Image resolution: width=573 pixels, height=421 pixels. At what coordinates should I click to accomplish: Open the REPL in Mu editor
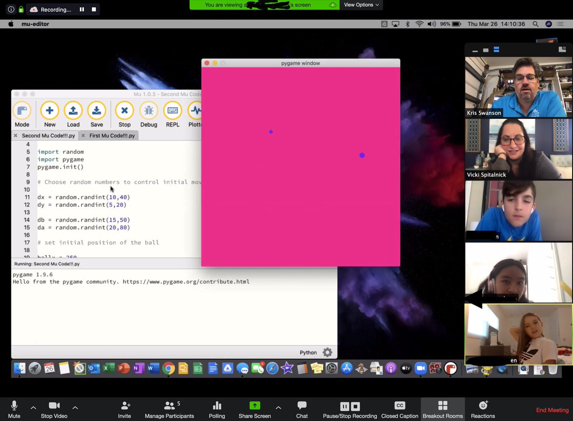click(172, 115)
